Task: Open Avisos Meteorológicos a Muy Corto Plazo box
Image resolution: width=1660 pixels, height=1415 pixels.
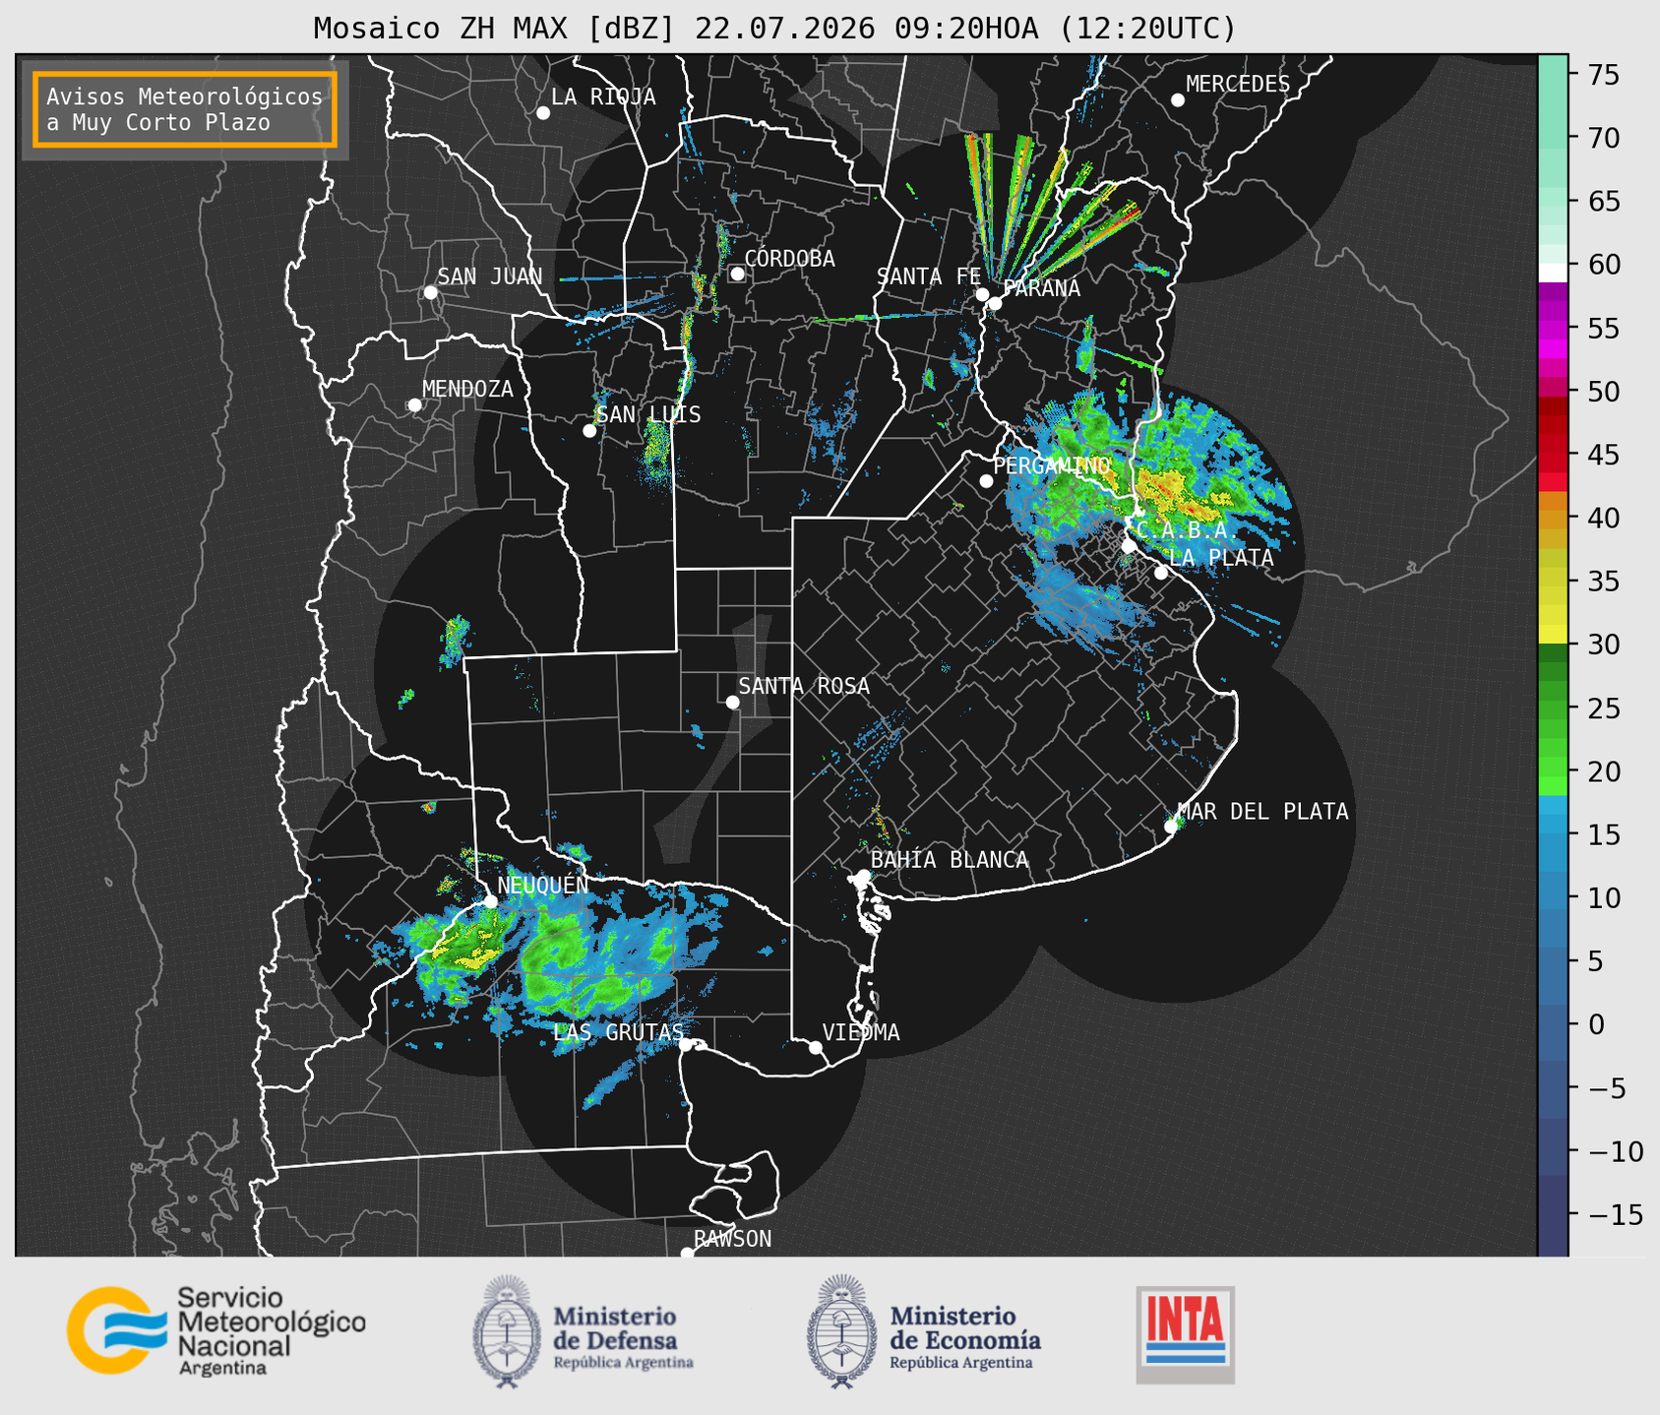Action: point(185,109)
